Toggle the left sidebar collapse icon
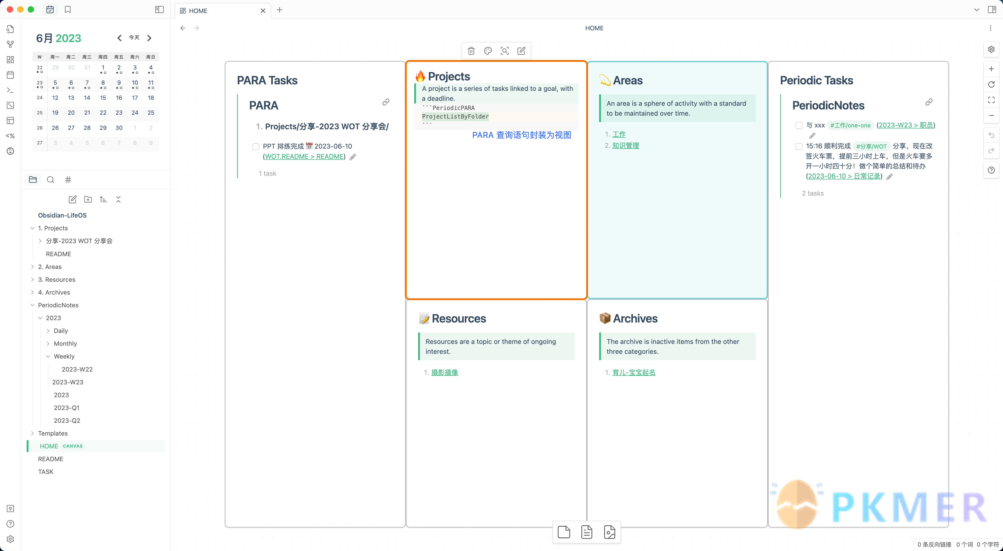Image resolution: width=1003 pixels, height=551 pixels. tap(159, 10)
